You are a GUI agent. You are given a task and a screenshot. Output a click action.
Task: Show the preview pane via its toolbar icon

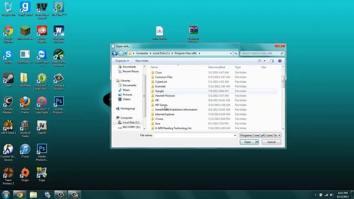tap(272, 61)
